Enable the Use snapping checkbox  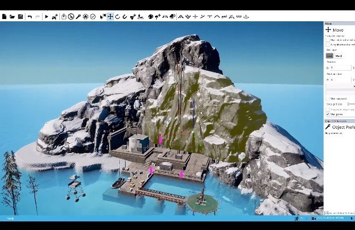pyautogui.click(x=328, y=98)
